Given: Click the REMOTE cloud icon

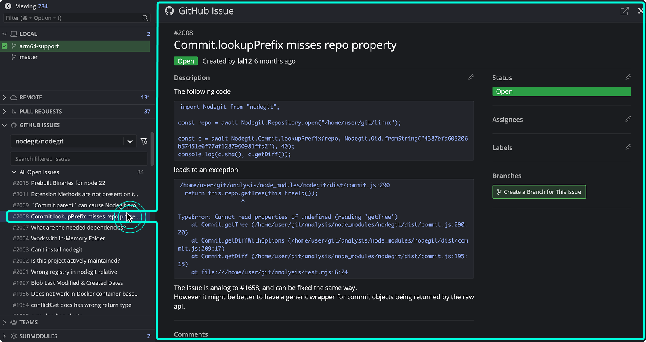Looking at the screenshot, I should (14, 97).
